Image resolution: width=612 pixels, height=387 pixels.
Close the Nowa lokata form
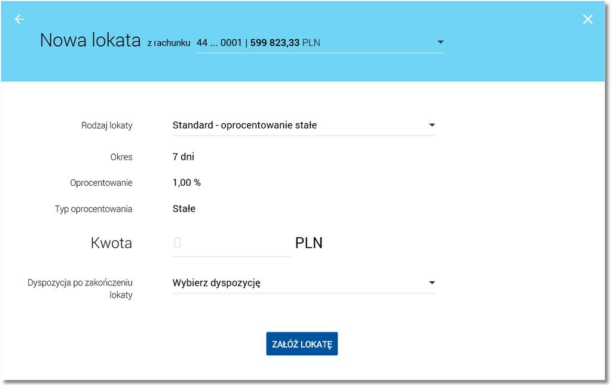[587, 19]
